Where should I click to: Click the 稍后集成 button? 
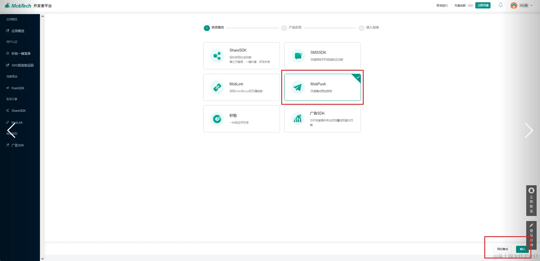click(x=503, y=249)
